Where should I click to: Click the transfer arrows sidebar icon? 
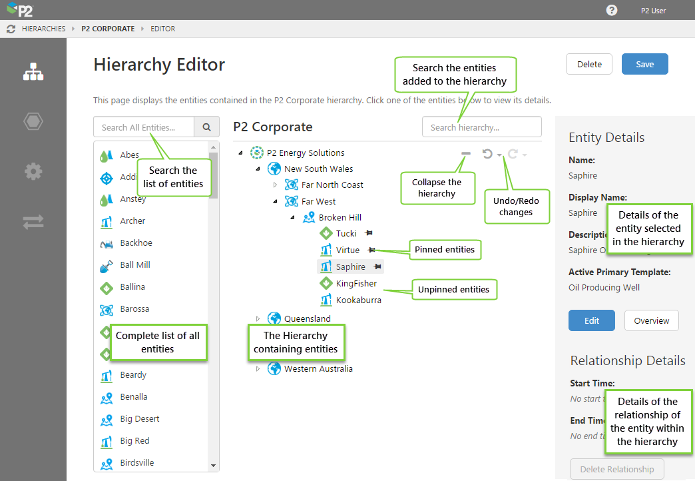(x=33, y=223)
